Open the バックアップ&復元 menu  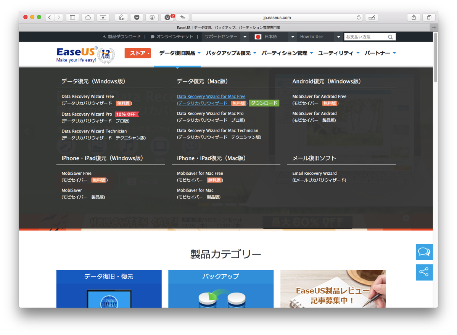click(231, 53)
